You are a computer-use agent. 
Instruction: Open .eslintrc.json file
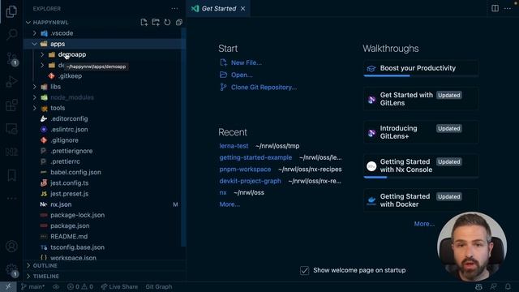click(69, 130)
